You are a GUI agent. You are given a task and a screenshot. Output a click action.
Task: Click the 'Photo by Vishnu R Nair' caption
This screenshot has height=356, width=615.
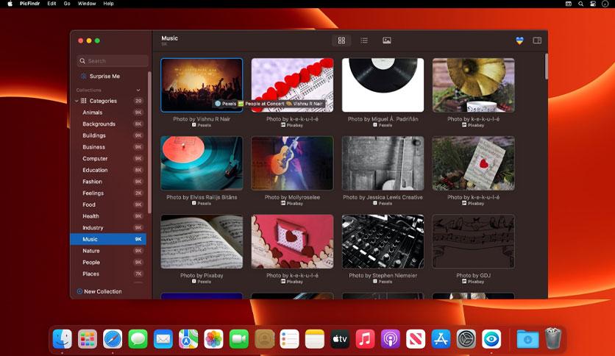click(202, 119)
